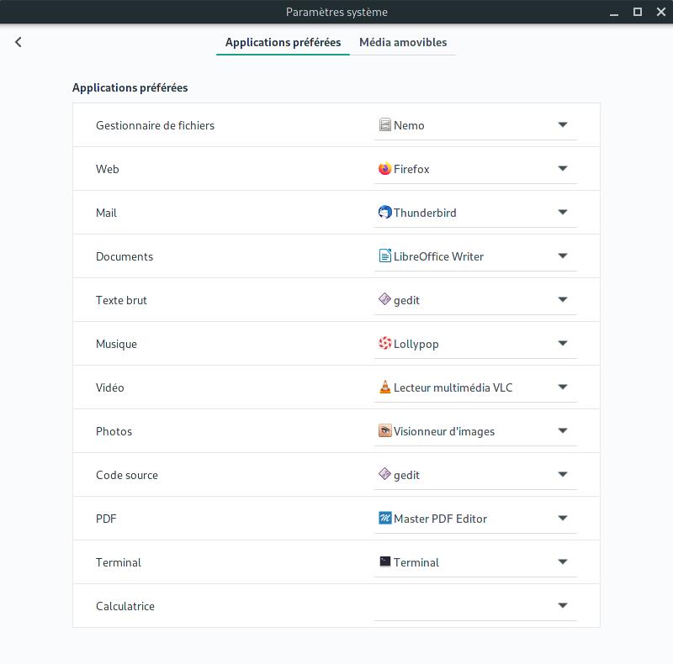The image size is (673, 664).
Task: Click the Gestionnaire de fichiers label
Action: [155, 125]
